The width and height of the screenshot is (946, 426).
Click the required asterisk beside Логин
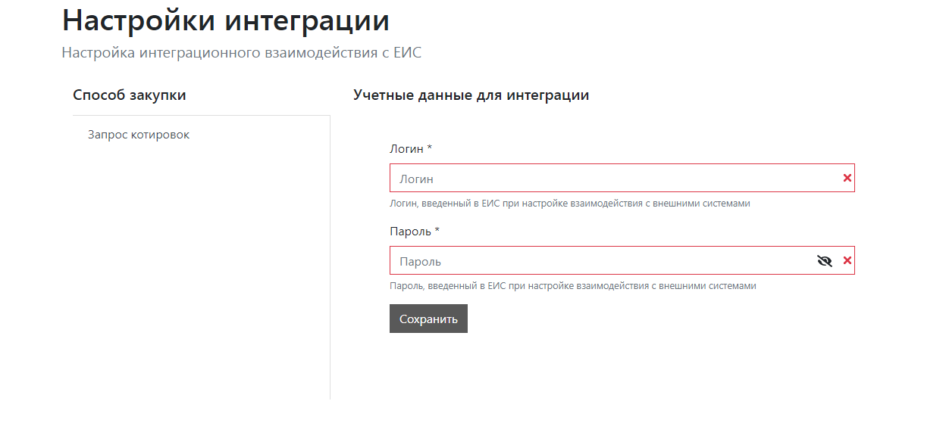coord(430,148)
